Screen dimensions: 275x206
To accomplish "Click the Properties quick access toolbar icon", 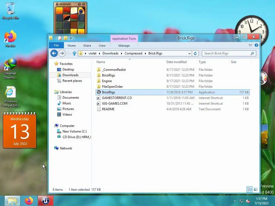I will click(x=60, y=38).
